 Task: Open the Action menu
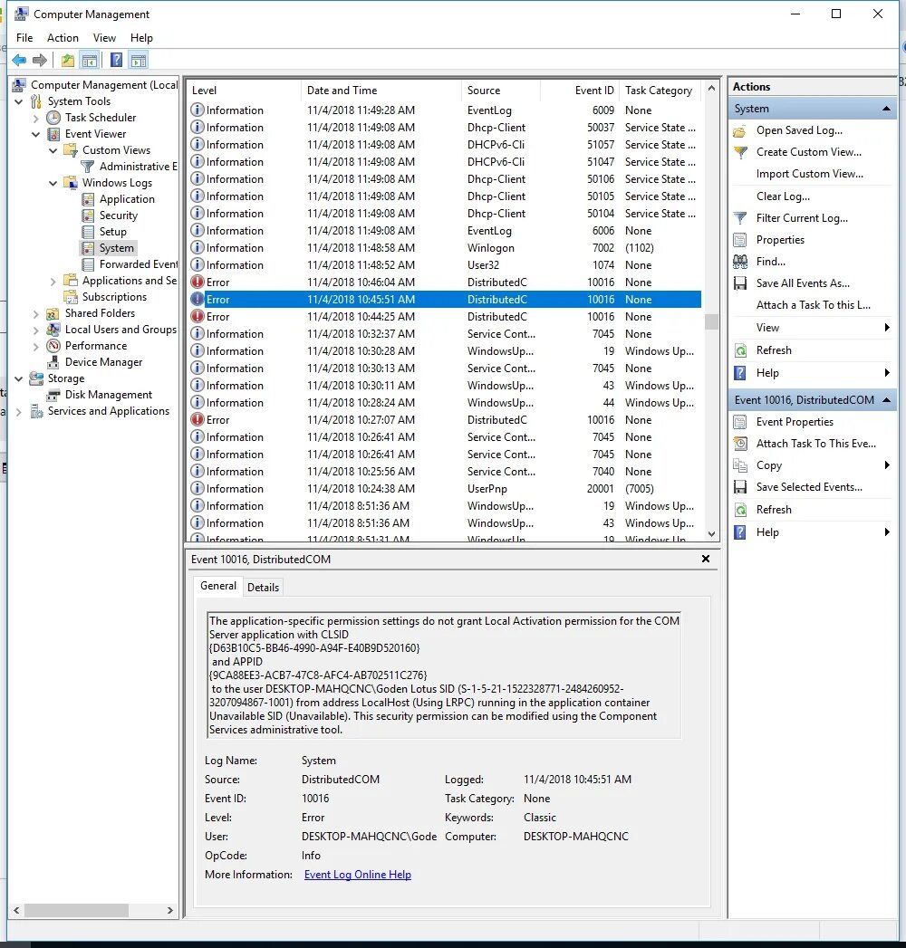(x=63, y=37)
